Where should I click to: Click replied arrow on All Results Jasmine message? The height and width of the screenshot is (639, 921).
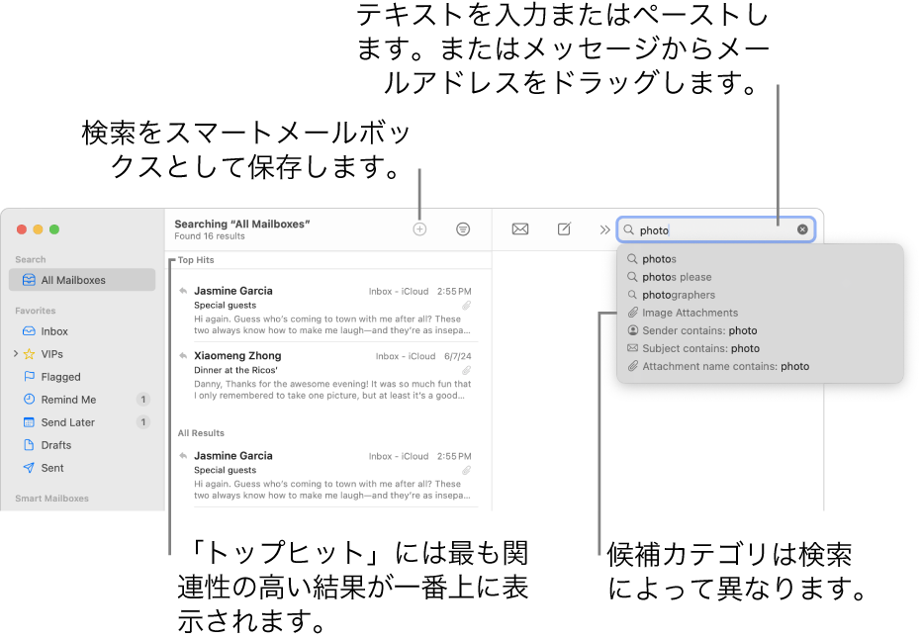pyautogui.click(x=183, y=456)
